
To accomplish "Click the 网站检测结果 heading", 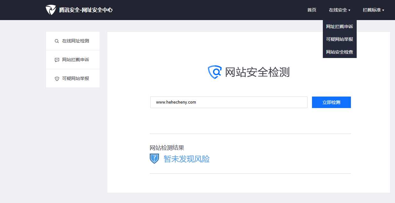I will (x=167, y=148).
